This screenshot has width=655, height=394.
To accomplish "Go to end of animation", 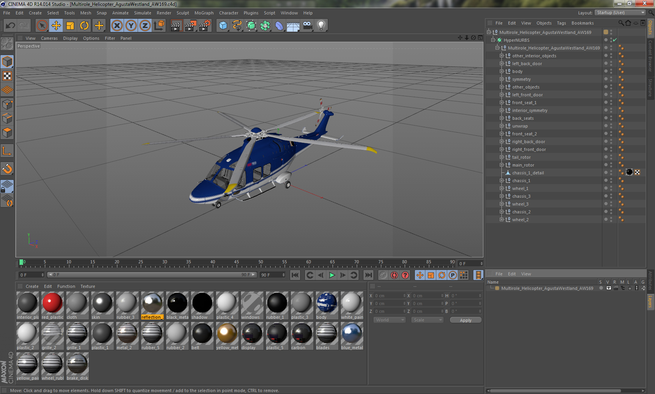I will [x=368, y=275].
